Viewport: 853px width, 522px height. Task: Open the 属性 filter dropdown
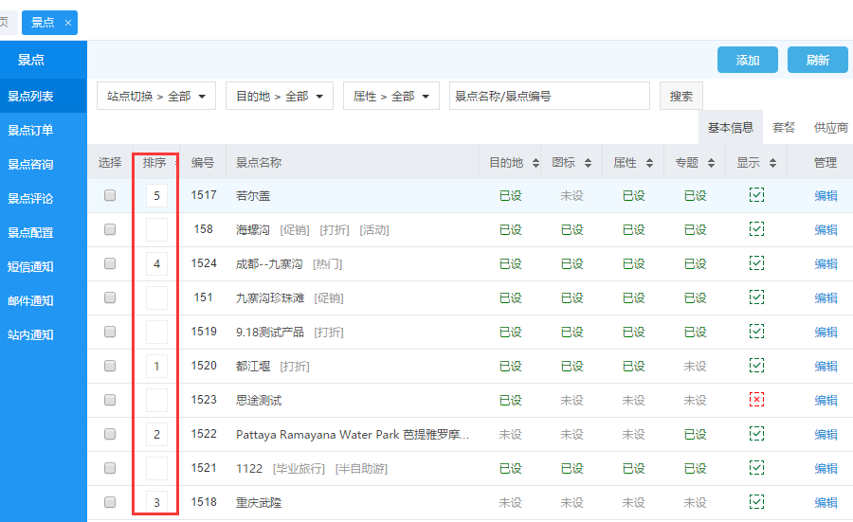(390, 96)
